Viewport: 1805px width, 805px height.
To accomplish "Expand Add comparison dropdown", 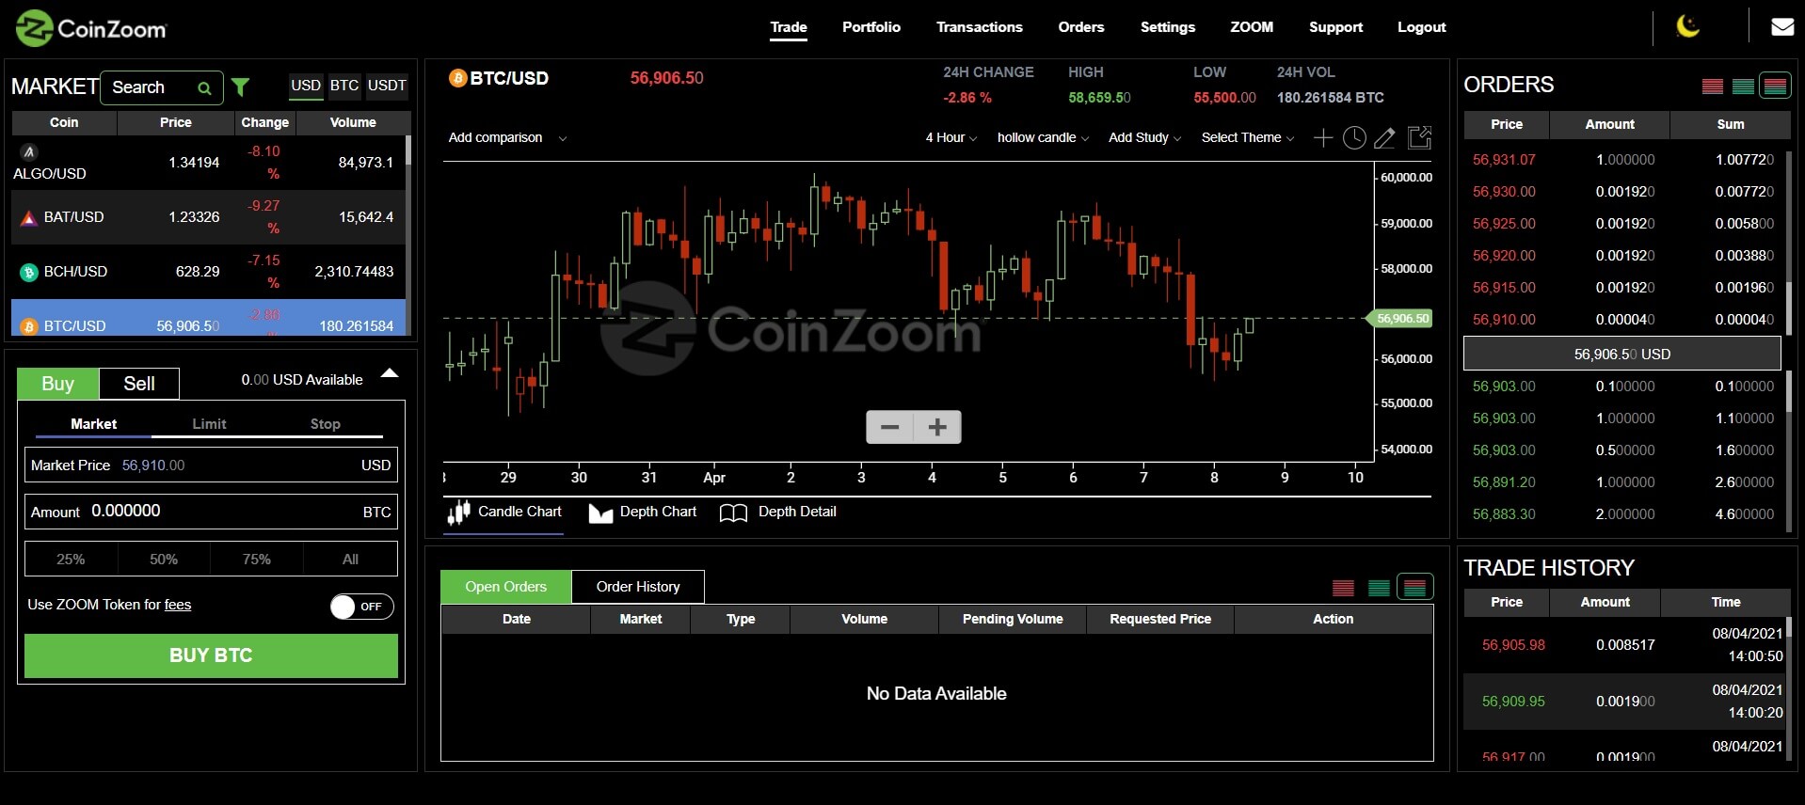I will coord(507,138).
